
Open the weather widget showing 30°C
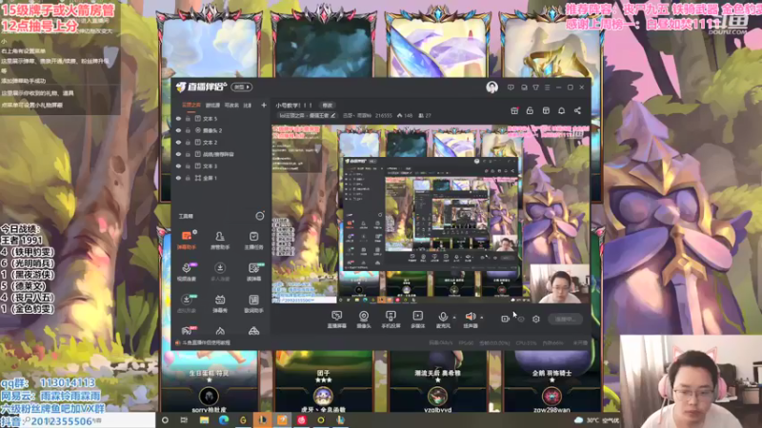[596, 420]
